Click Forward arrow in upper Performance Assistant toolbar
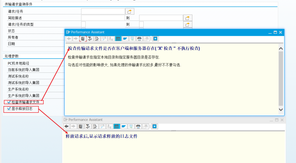Screen dimensions: 296x163 point(76,39)
